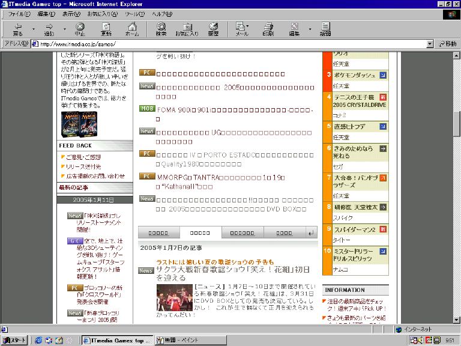
Task: Click the ポケモンダッシュ ranking arrow icon
Action: pos(383,75)
